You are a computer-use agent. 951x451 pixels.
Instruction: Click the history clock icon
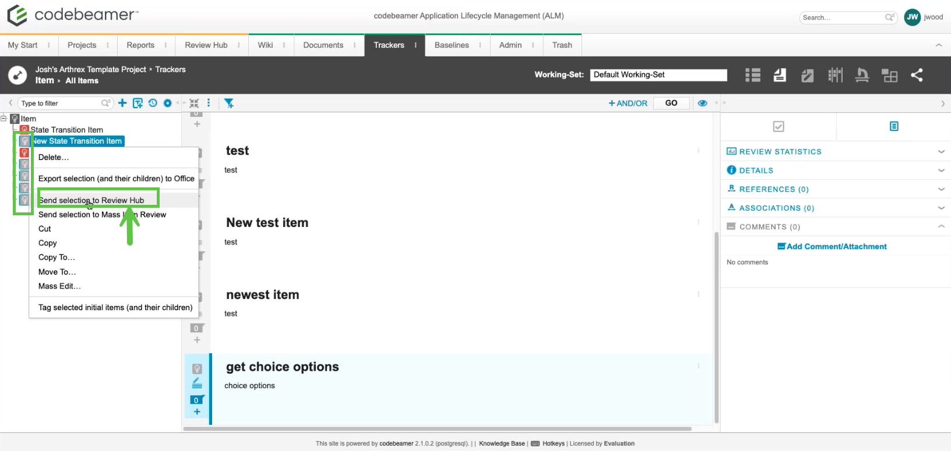tap(153, 103)
